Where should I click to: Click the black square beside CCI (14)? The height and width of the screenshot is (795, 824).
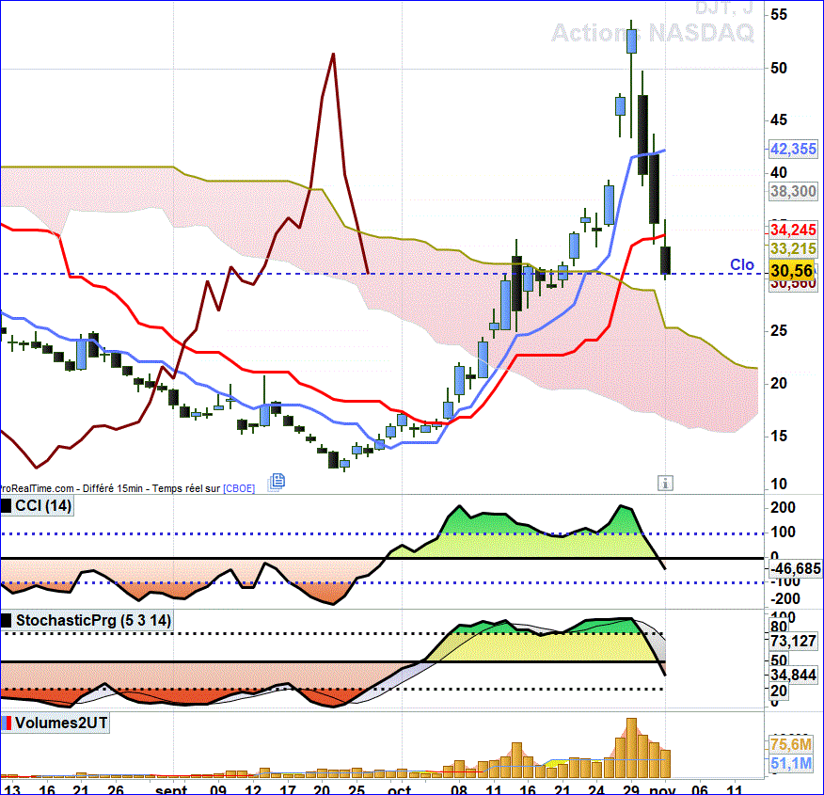point(6,506)
